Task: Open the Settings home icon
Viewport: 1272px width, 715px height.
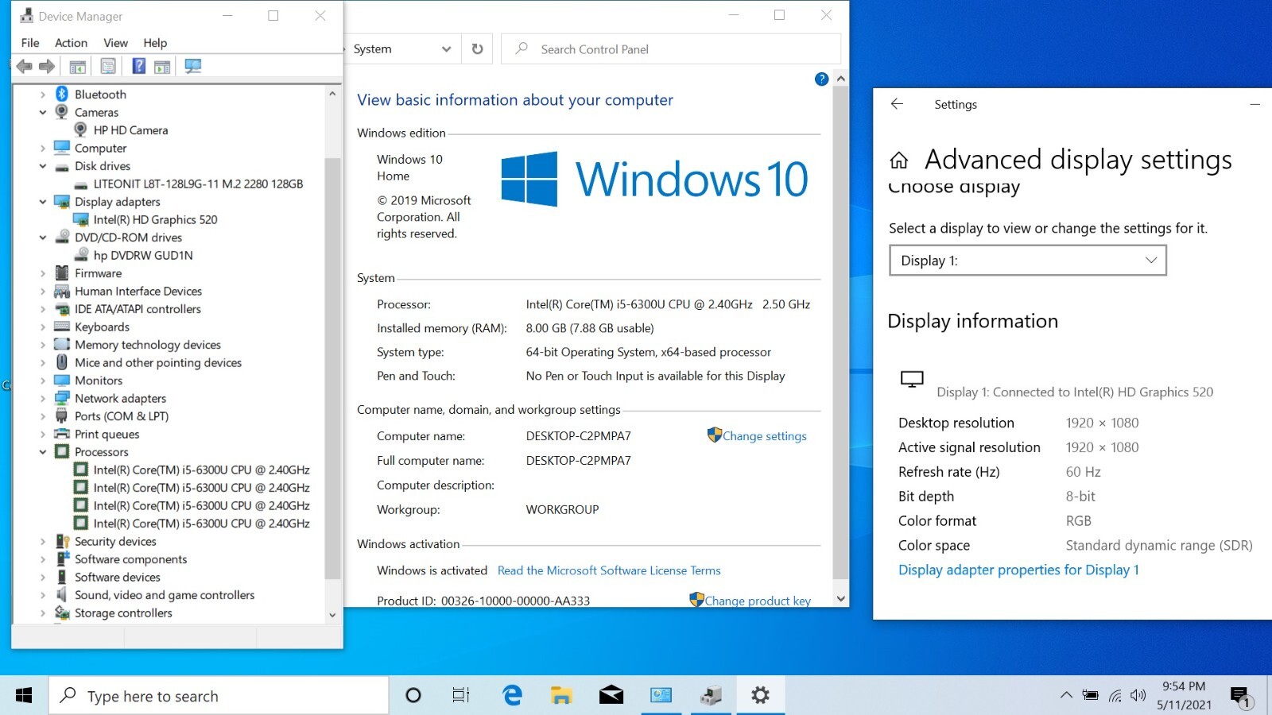Action: point(899,160)
